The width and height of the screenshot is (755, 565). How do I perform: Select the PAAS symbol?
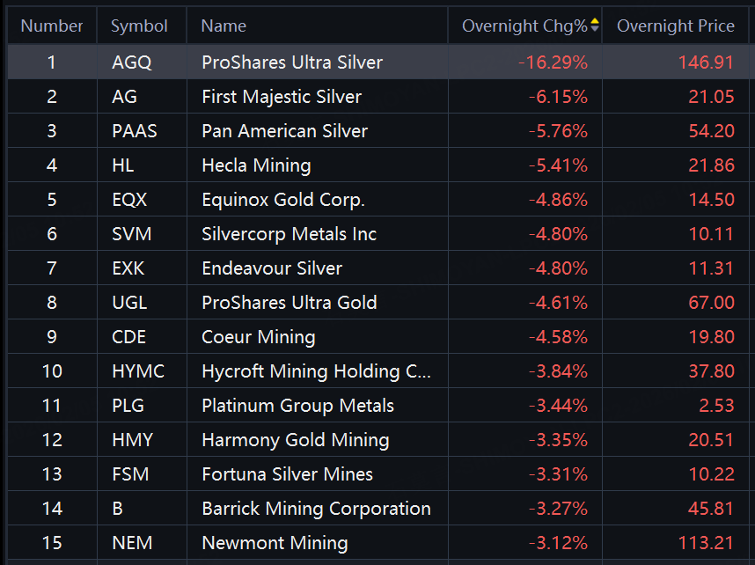(135, 131)
